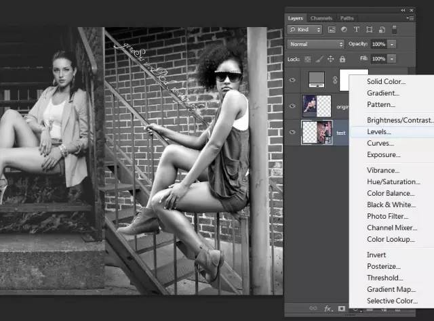The height and width of the screenshot is (321, 434).
Task: Select Curves... in the adjustment menu
Action: (380, 144)
